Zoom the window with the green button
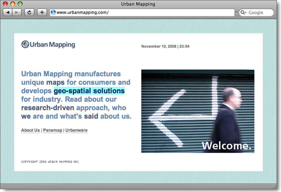 click(20, 4)
